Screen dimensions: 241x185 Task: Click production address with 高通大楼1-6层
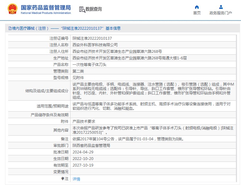pos(129,58)
